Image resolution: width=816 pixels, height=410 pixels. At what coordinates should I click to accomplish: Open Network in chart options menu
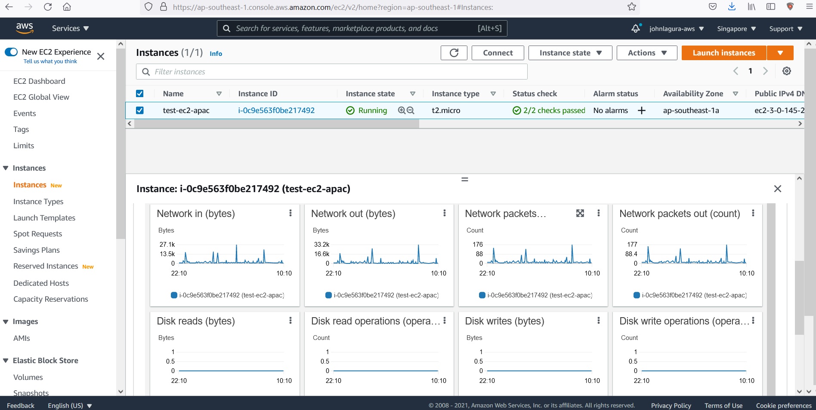point(291,213)
